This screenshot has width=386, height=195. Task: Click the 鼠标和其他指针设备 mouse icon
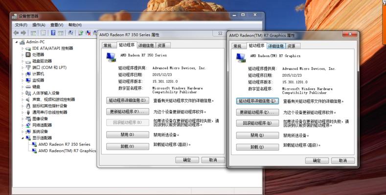coord(28,106)
